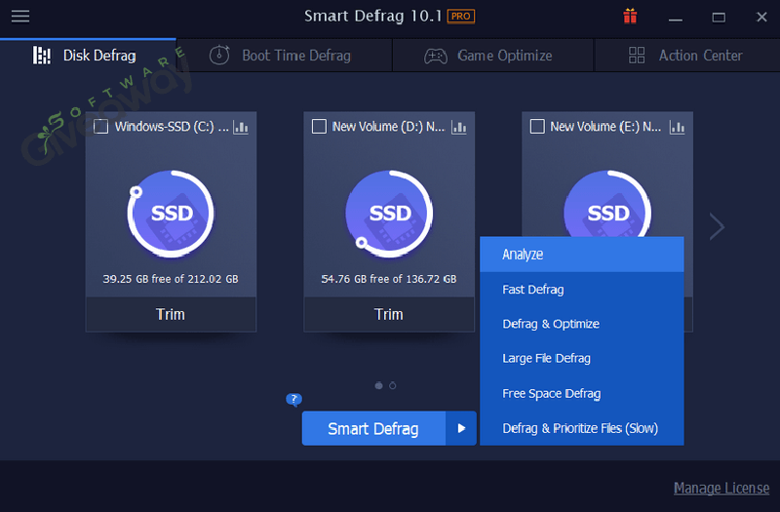Close the Smart Defrag window
Viewport: 780px width, 512px height.
(761, 17)
